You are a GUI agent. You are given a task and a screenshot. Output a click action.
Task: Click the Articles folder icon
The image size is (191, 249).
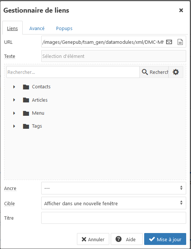click(26, 100)
